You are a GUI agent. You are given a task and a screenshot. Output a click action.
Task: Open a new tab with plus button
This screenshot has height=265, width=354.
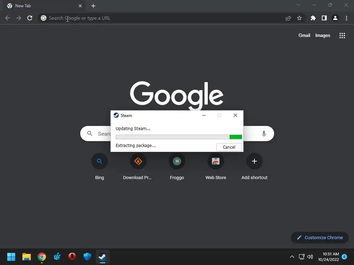coord(93,6)
